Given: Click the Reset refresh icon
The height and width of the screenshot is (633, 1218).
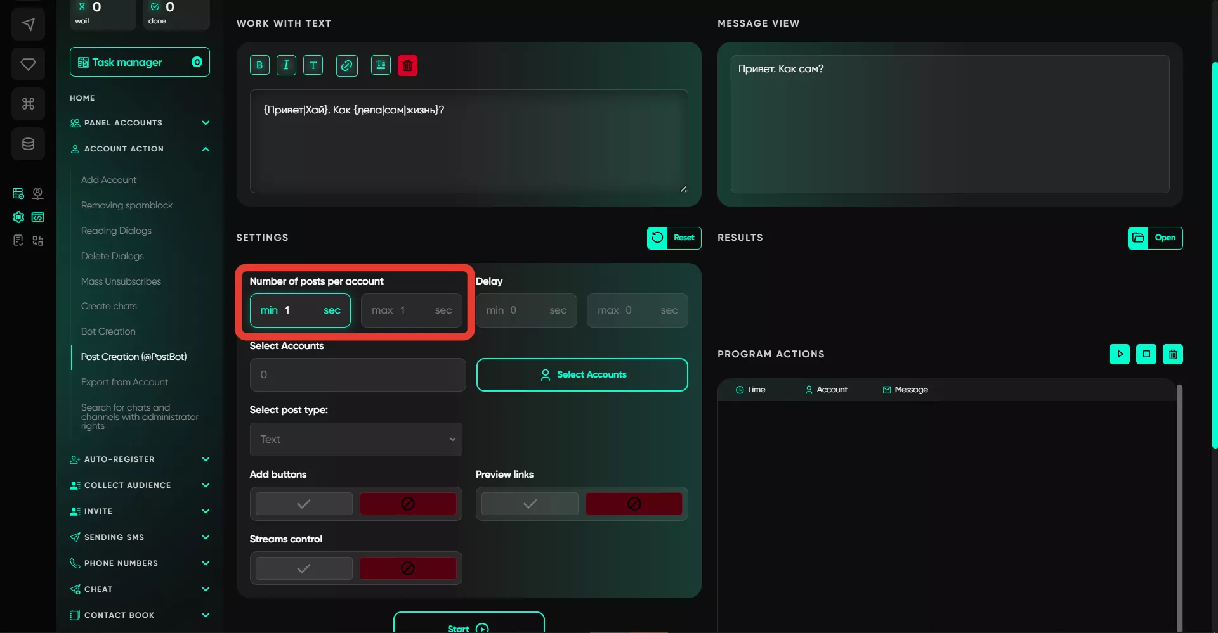Looking at the screenshot, I should (657, 238).
